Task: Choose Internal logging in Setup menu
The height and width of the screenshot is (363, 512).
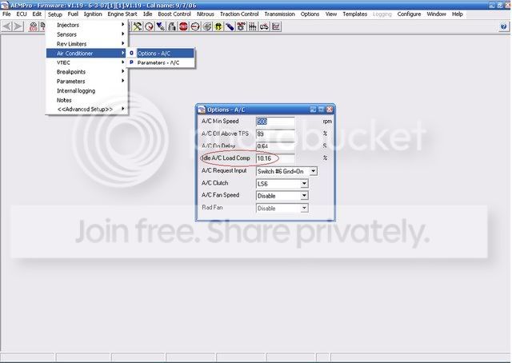Action: [76, 90]
